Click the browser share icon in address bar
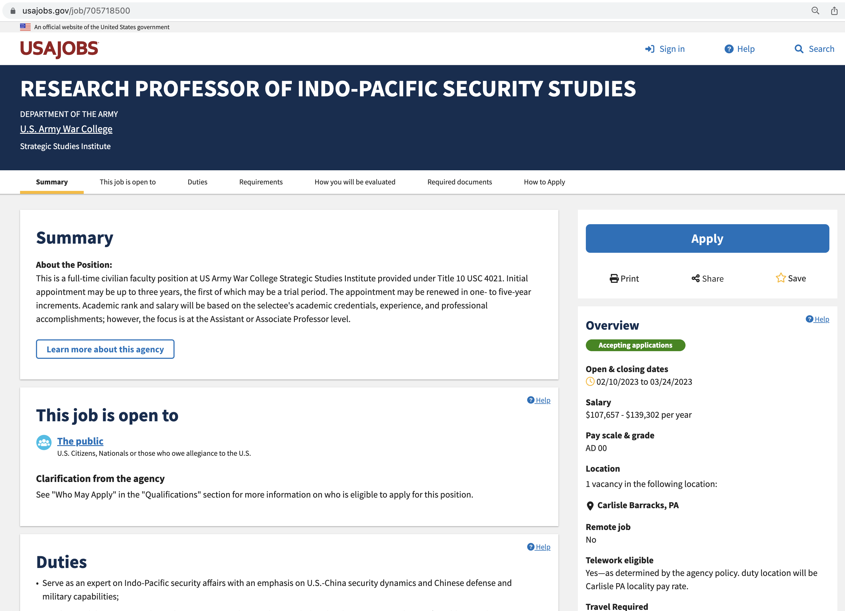The height and width of the screenshot is (611, 845). click(834, 11)
